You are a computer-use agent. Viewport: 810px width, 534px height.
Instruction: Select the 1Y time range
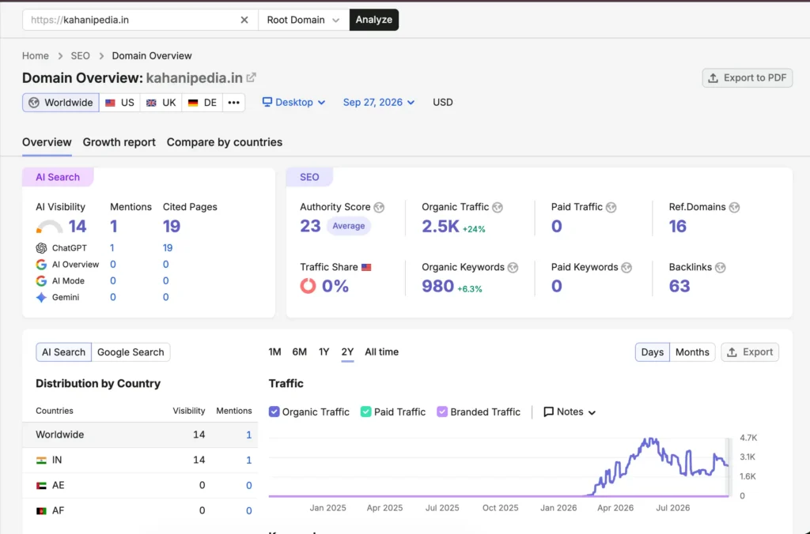coord(324,352)
